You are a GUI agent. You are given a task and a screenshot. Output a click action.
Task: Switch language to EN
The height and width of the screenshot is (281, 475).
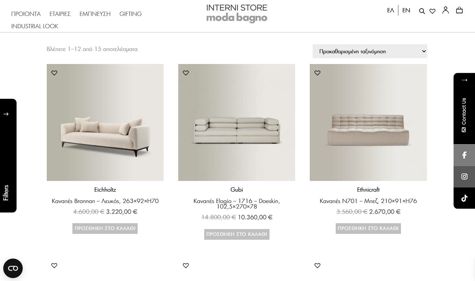pyautogui.click(x=406, y=10)
